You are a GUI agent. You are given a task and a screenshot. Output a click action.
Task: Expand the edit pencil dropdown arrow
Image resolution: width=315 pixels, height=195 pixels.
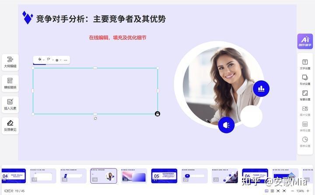53,60
